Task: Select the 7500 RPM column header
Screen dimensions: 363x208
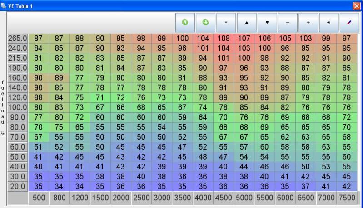Action: click(x=347, y=198)
